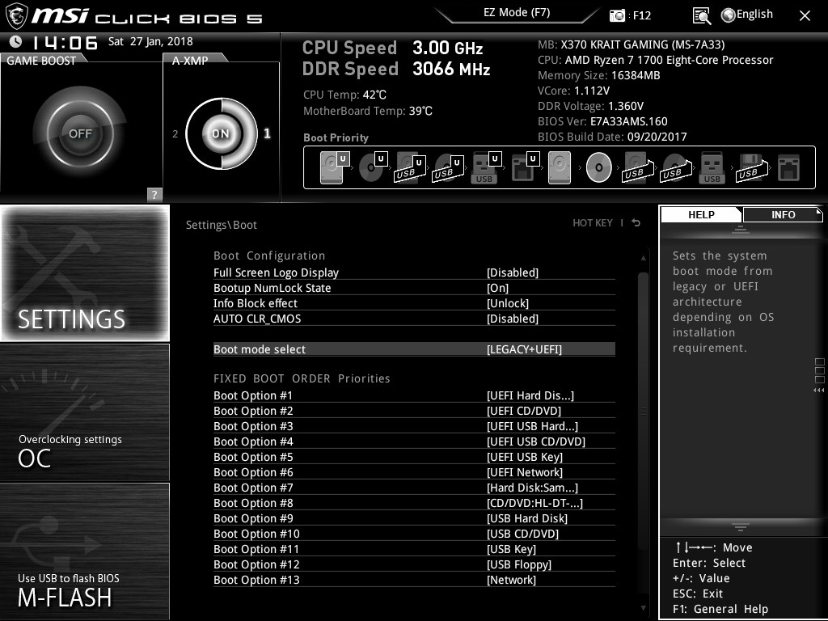Toggle the A-XMP dial currently ON
The height and width of the screenshot is (621, 828).
[x=222, y=133]
